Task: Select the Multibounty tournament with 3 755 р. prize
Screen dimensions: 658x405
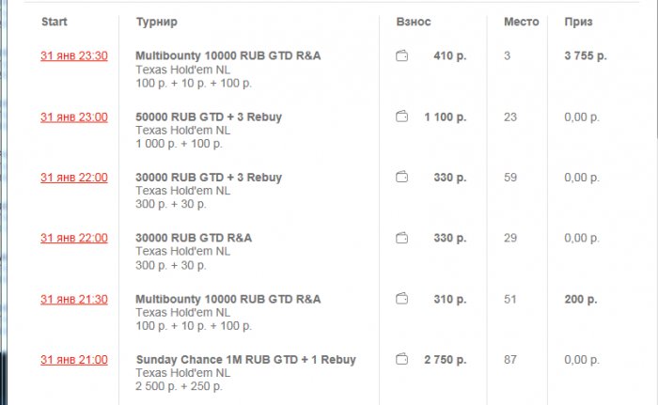Action: coord(227,56)
